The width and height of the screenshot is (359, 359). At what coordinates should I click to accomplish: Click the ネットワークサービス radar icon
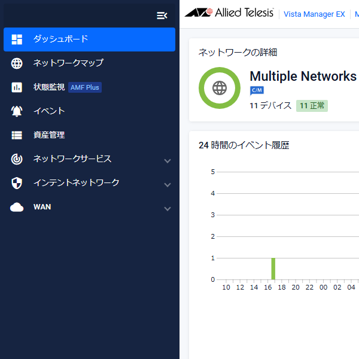pyautogui.click(x=17, y=159)
